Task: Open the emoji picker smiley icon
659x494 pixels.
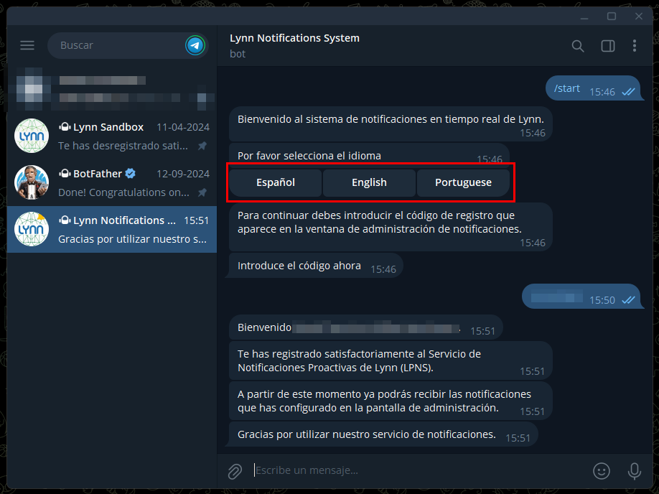Action: (602, 470)
